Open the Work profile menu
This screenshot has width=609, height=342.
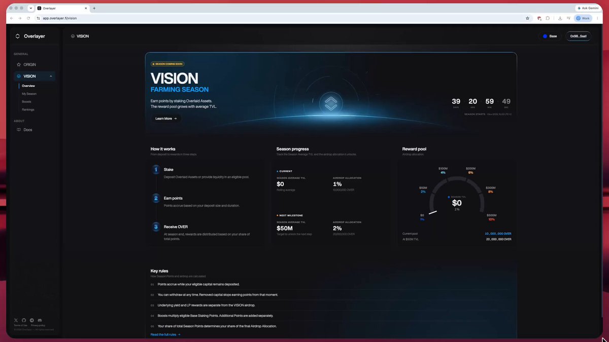pyautogui.click(x=583, y=18)
